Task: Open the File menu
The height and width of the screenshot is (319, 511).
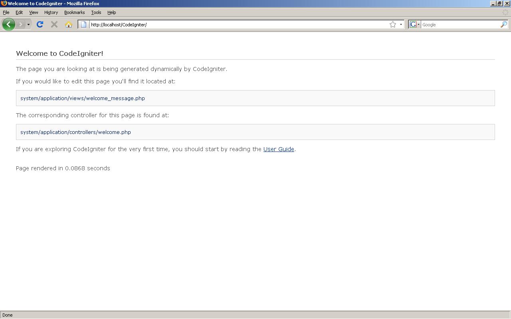Action: tap(6, 12)
